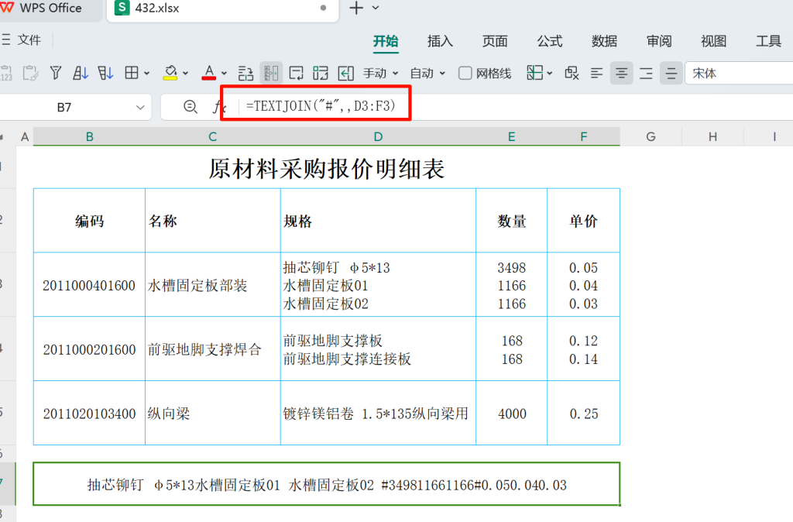The image size is (793, 522).
Task: Select column H header
Action: pyautogui.click(x=712, y=136)
